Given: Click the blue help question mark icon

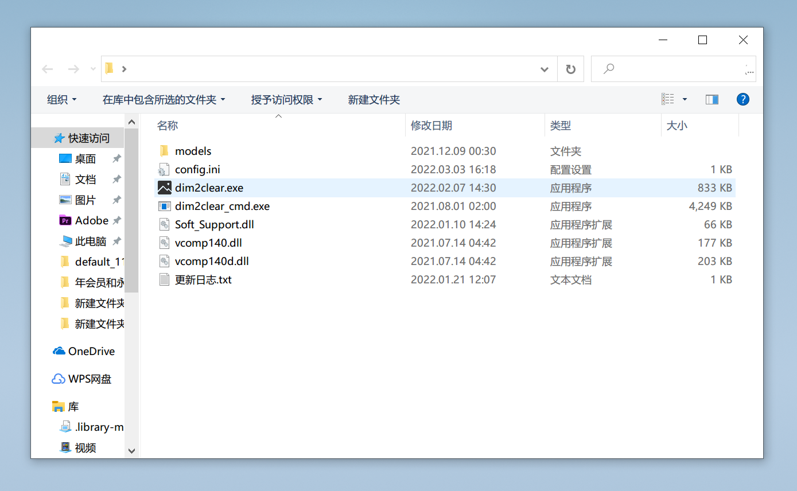Looking at the screenshot, I should (742, 99).
